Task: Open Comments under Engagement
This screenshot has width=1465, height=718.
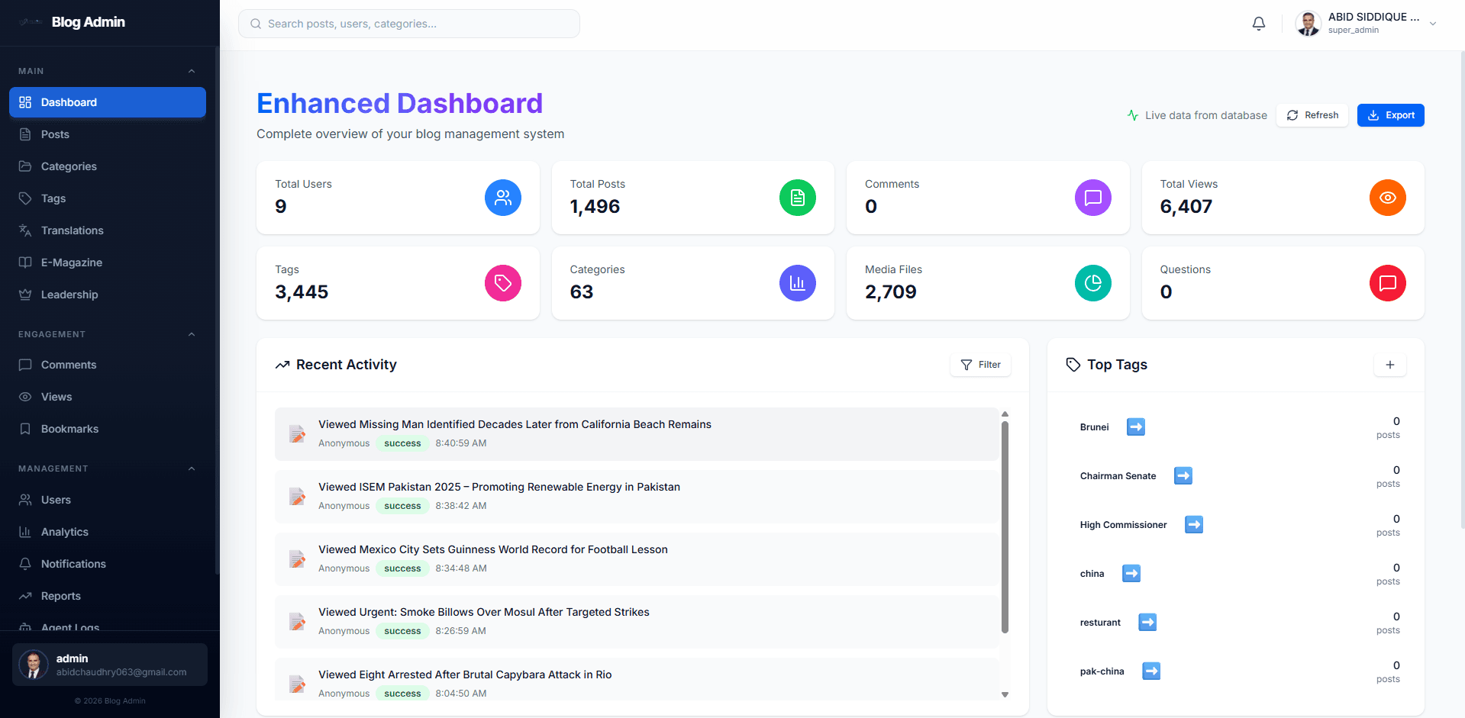Action: [x=108, y=365]
